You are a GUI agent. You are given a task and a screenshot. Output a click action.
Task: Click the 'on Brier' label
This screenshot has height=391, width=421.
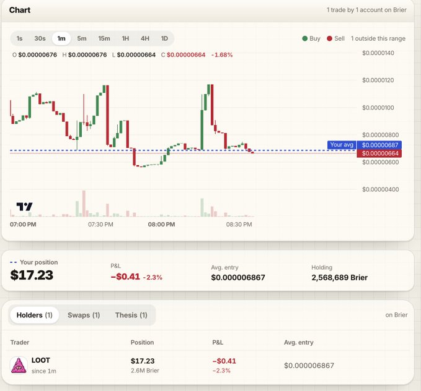396,315
